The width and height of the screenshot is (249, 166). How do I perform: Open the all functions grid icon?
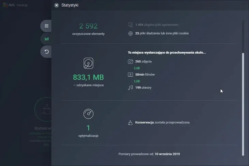[46, 26]
